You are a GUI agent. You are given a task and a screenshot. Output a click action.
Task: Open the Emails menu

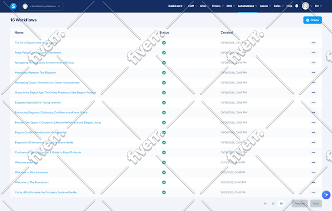coord(218,6)
